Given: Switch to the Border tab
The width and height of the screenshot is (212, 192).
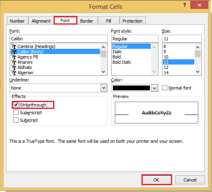Looking at the screenshot, I should [87, 21].
